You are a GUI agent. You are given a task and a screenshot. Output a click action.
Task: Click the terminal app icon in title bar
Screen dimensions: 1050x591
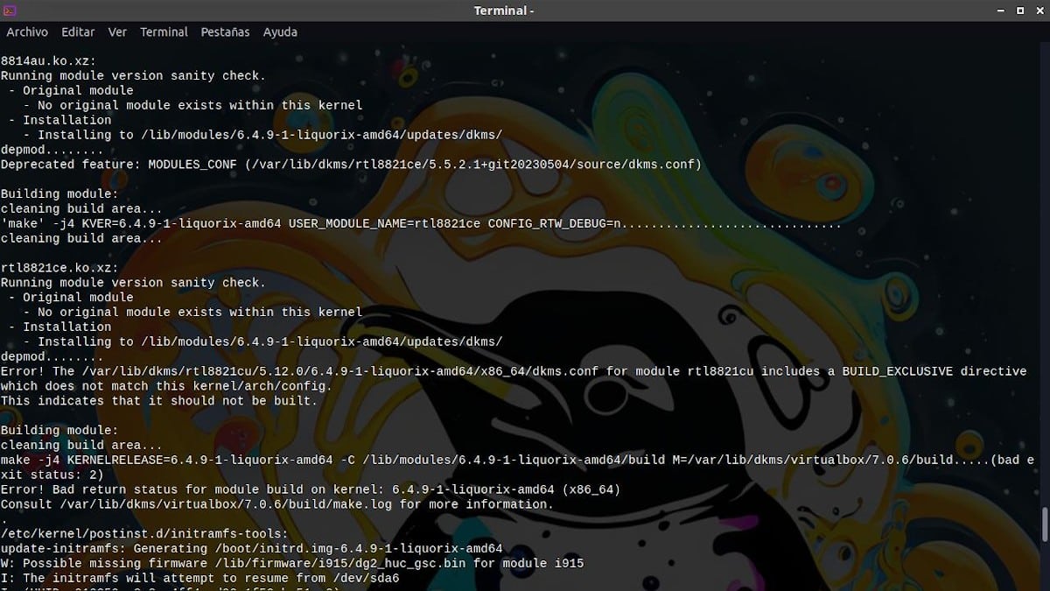(x=10, y=11)
